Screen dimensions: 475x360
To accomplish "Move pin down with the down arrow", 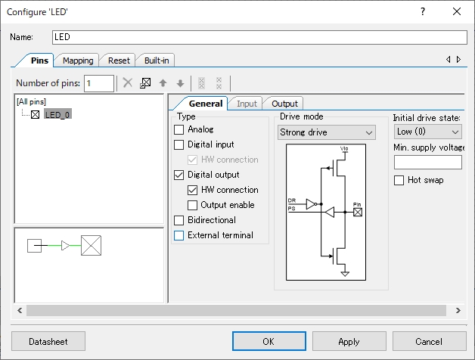I will [x=181, y=82].
